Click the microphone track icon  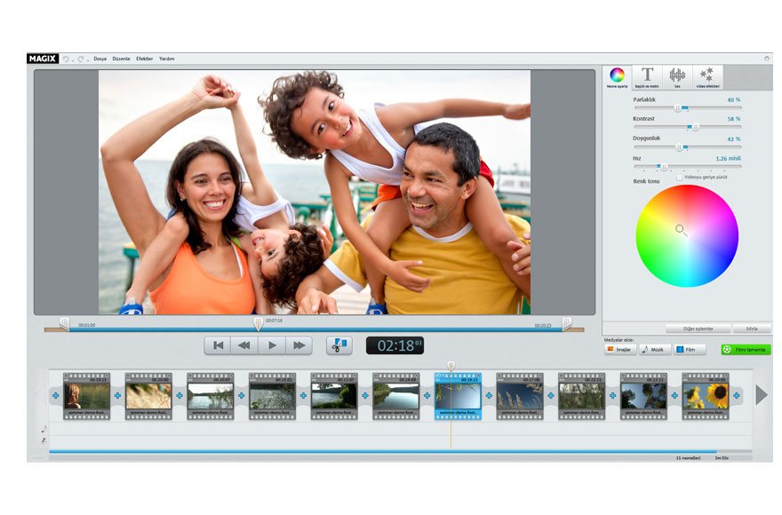(44, 440)
